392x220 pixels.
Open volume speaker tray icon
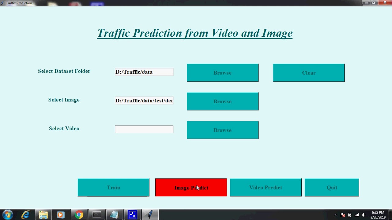364,215
